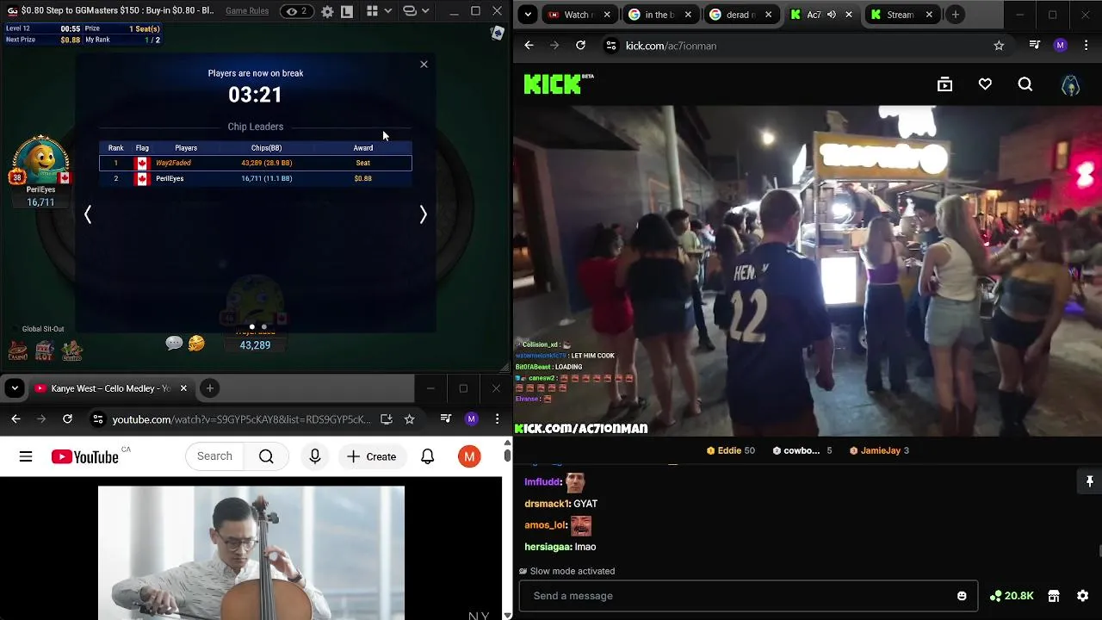Screen dimensions: 1102x620
Task: Click the youtube.com address bar
Action: point(242,419)
